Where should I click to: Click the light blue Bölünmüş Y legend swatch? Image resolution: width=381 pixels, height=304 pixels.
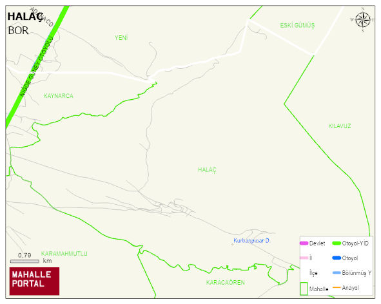(x=337, y=272)
